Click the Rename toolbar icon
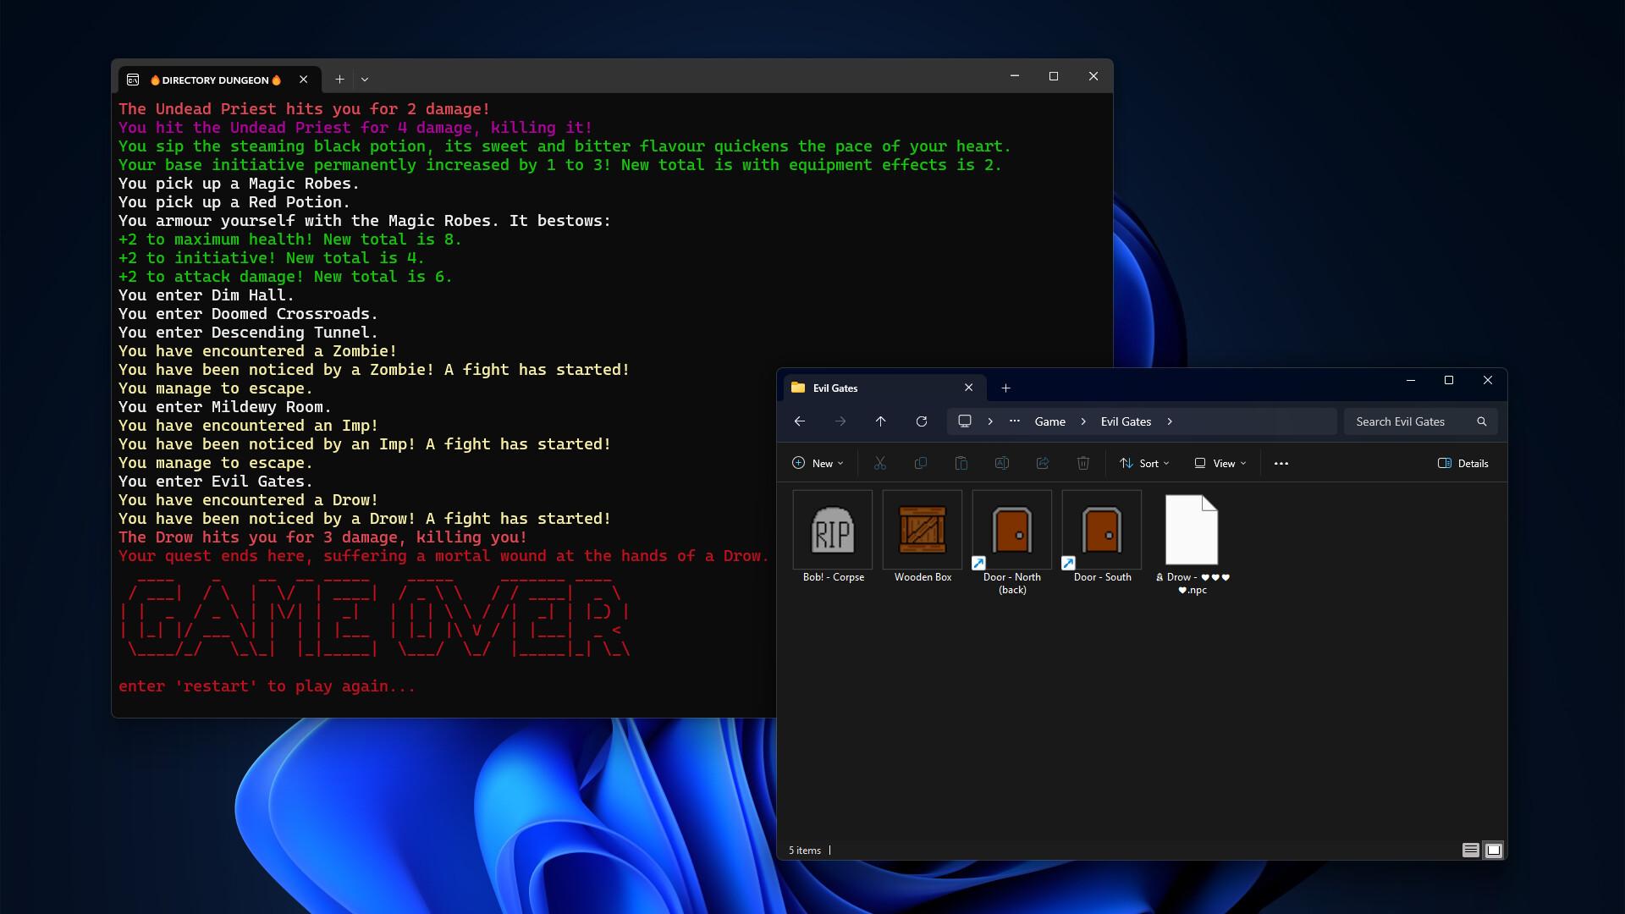Image resolution: width=1625 pixels, height=914 pixels. (x=1002, y=463)
